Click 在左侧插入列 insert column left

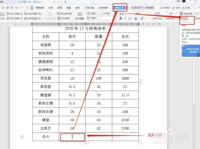(x=33, y=14)
